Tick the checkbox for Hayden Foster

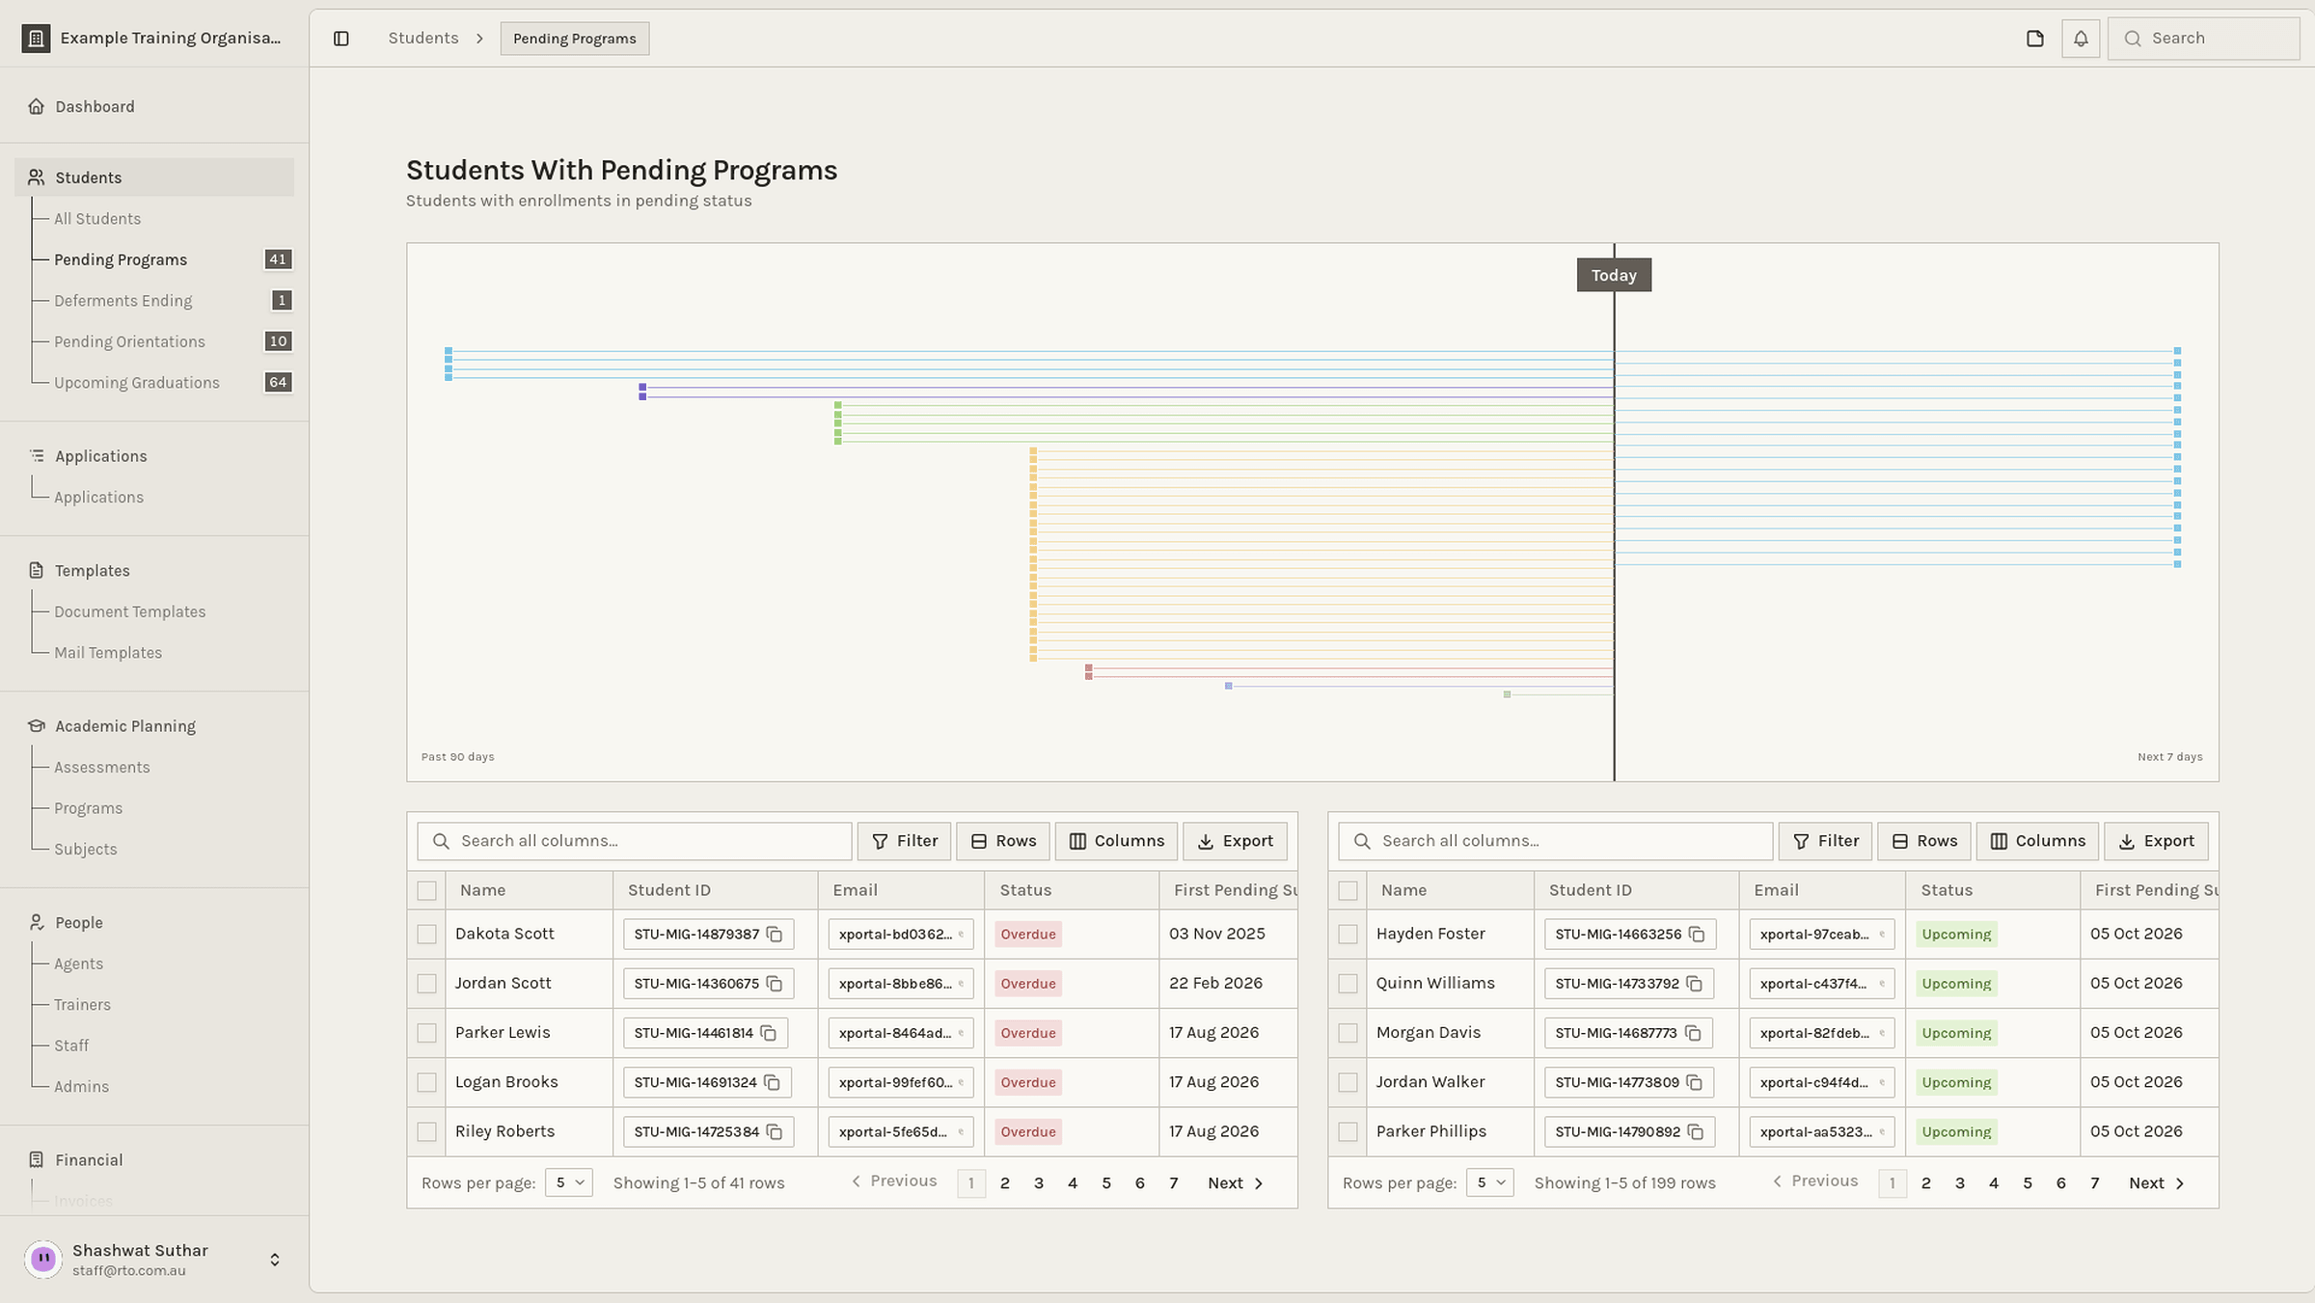1348,934
